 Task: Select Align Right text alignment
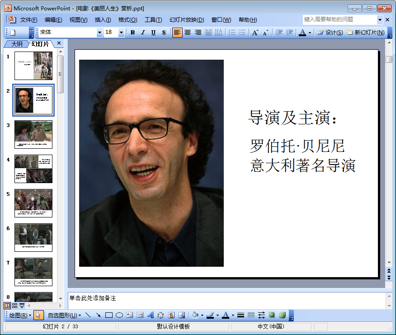(x=198, y=33)
